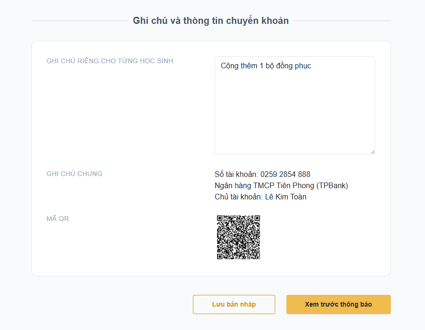Click the QR code's bottom-left finder square
The width and height of the screenshot is (425, 330).
[220, 256]
